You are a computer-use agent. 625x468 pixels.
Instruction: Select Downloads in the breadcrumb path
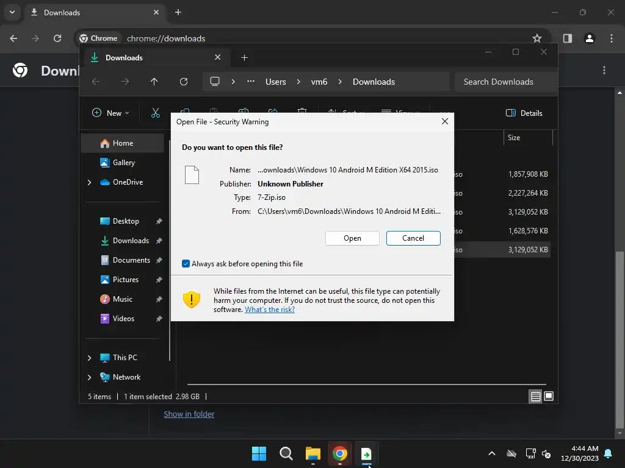374,82
